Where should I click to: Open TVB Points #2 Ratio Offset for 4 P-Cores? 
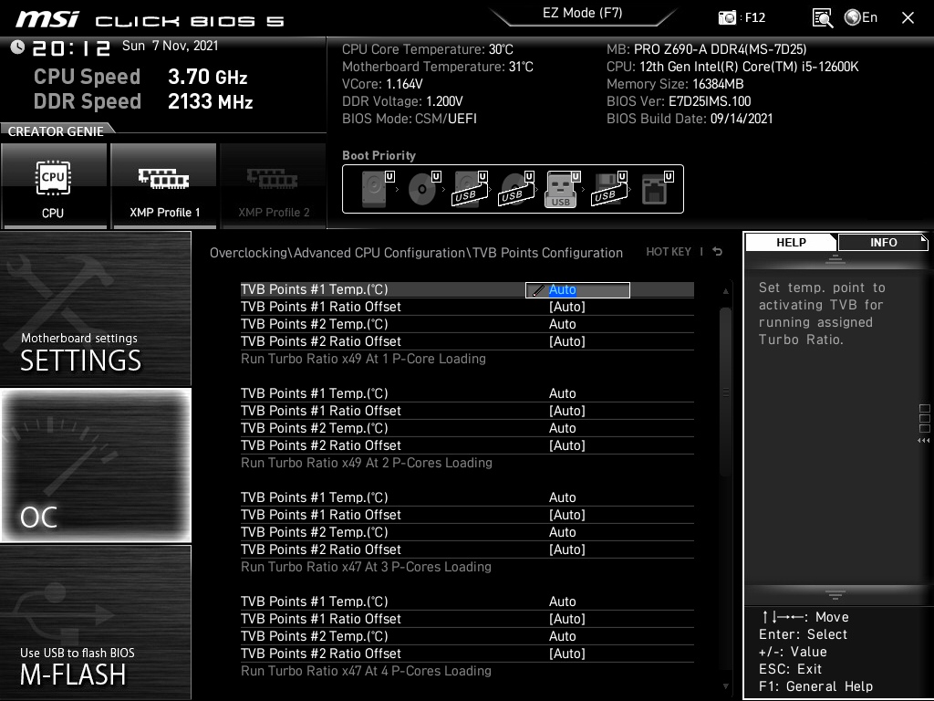tap(467, 654)
